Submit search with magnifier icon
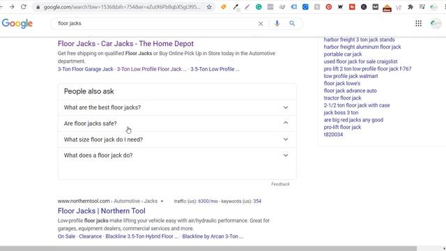The height and width of the screenshot is (251, 446). pos(292,24)
